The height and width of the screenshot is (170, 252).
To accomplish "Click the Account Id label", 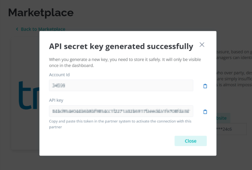I will 59,75.
